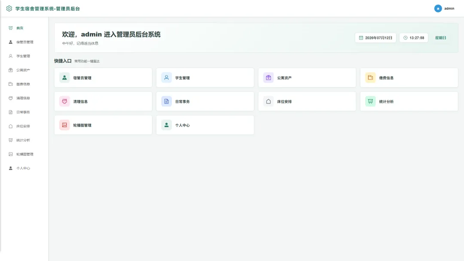Click the 清理信息 sidebar icon
This screenshot has width=464, height=261.
coord(11,98)
